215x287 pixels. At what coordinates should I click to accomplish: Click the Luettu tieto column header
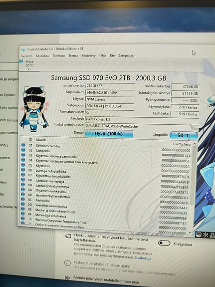click(182, 144)
